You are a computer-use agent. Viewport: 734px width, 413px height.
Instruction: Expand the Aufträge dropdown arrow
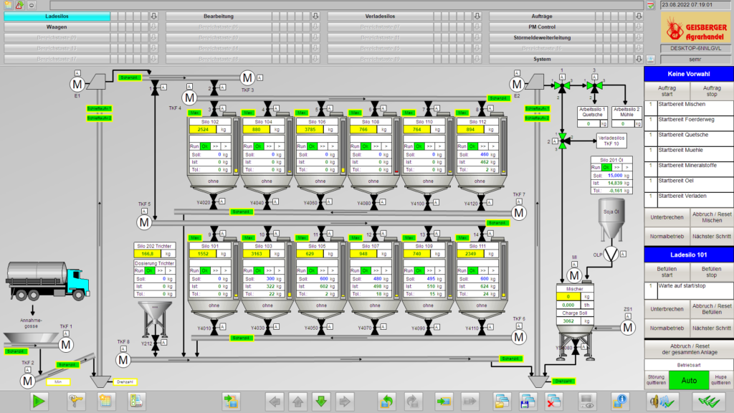[x=637, y=16]
